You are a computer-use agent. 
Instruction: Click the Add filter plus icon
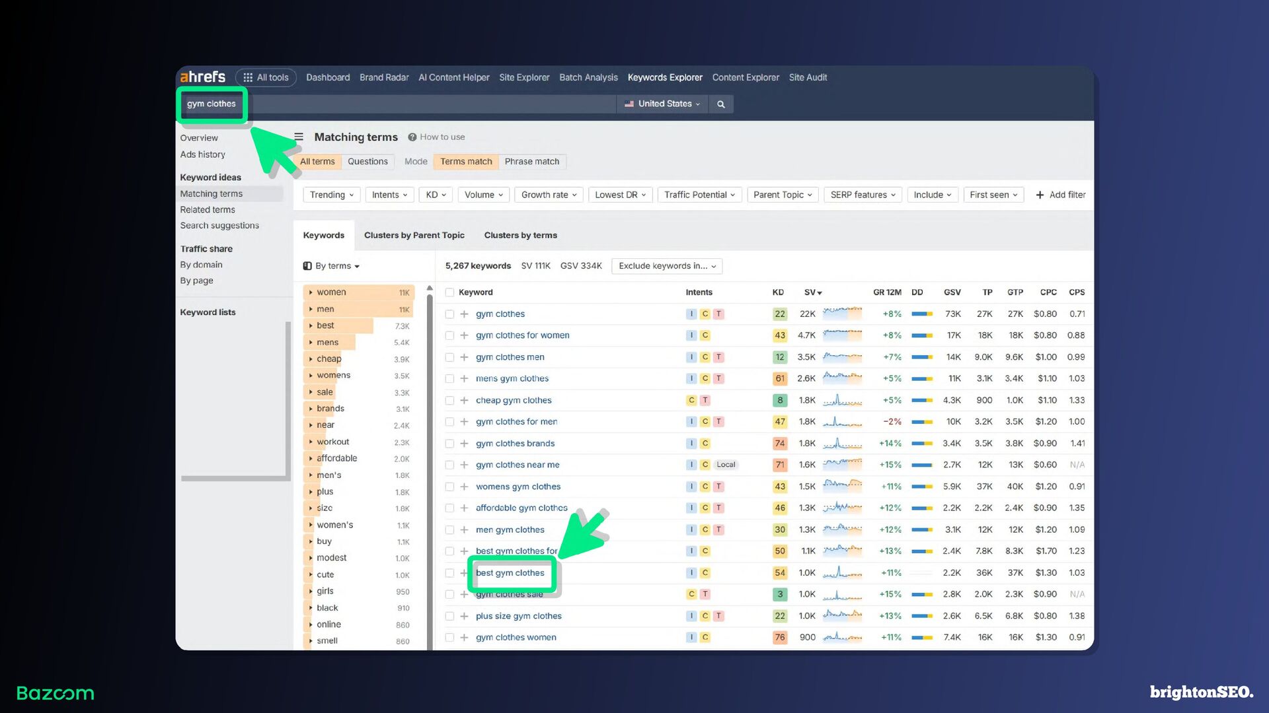1040,195
